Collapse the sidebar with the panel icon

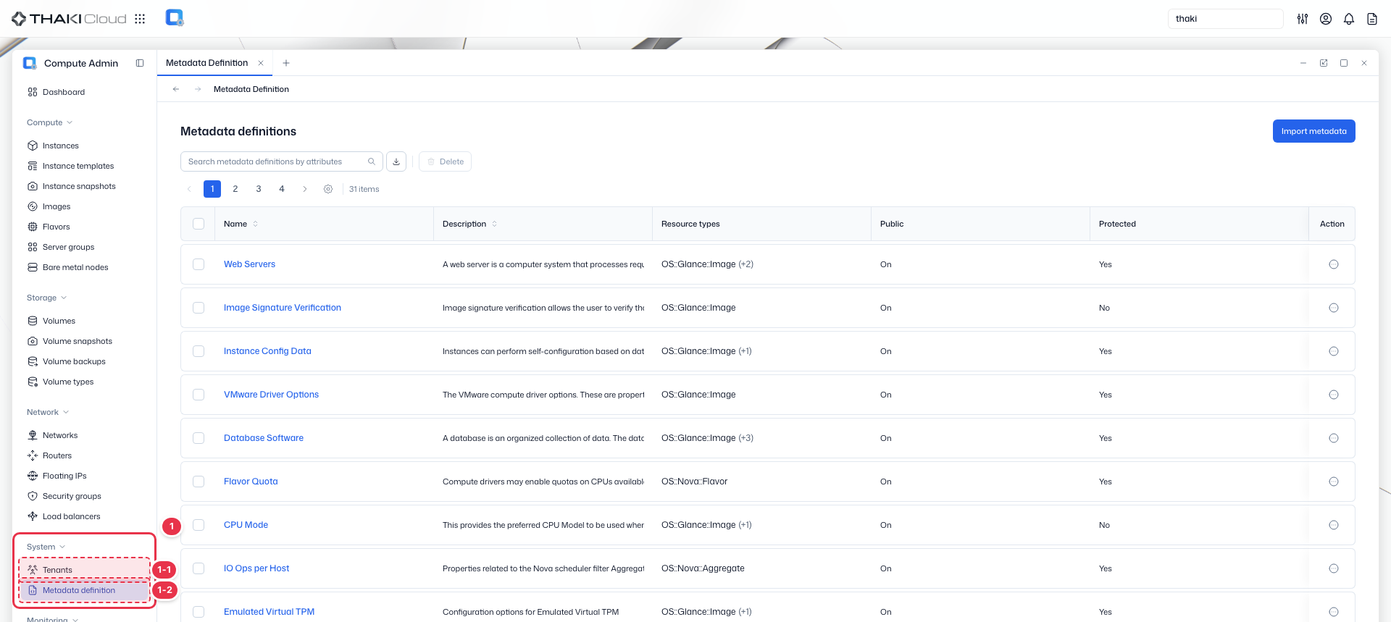point(140,63)
